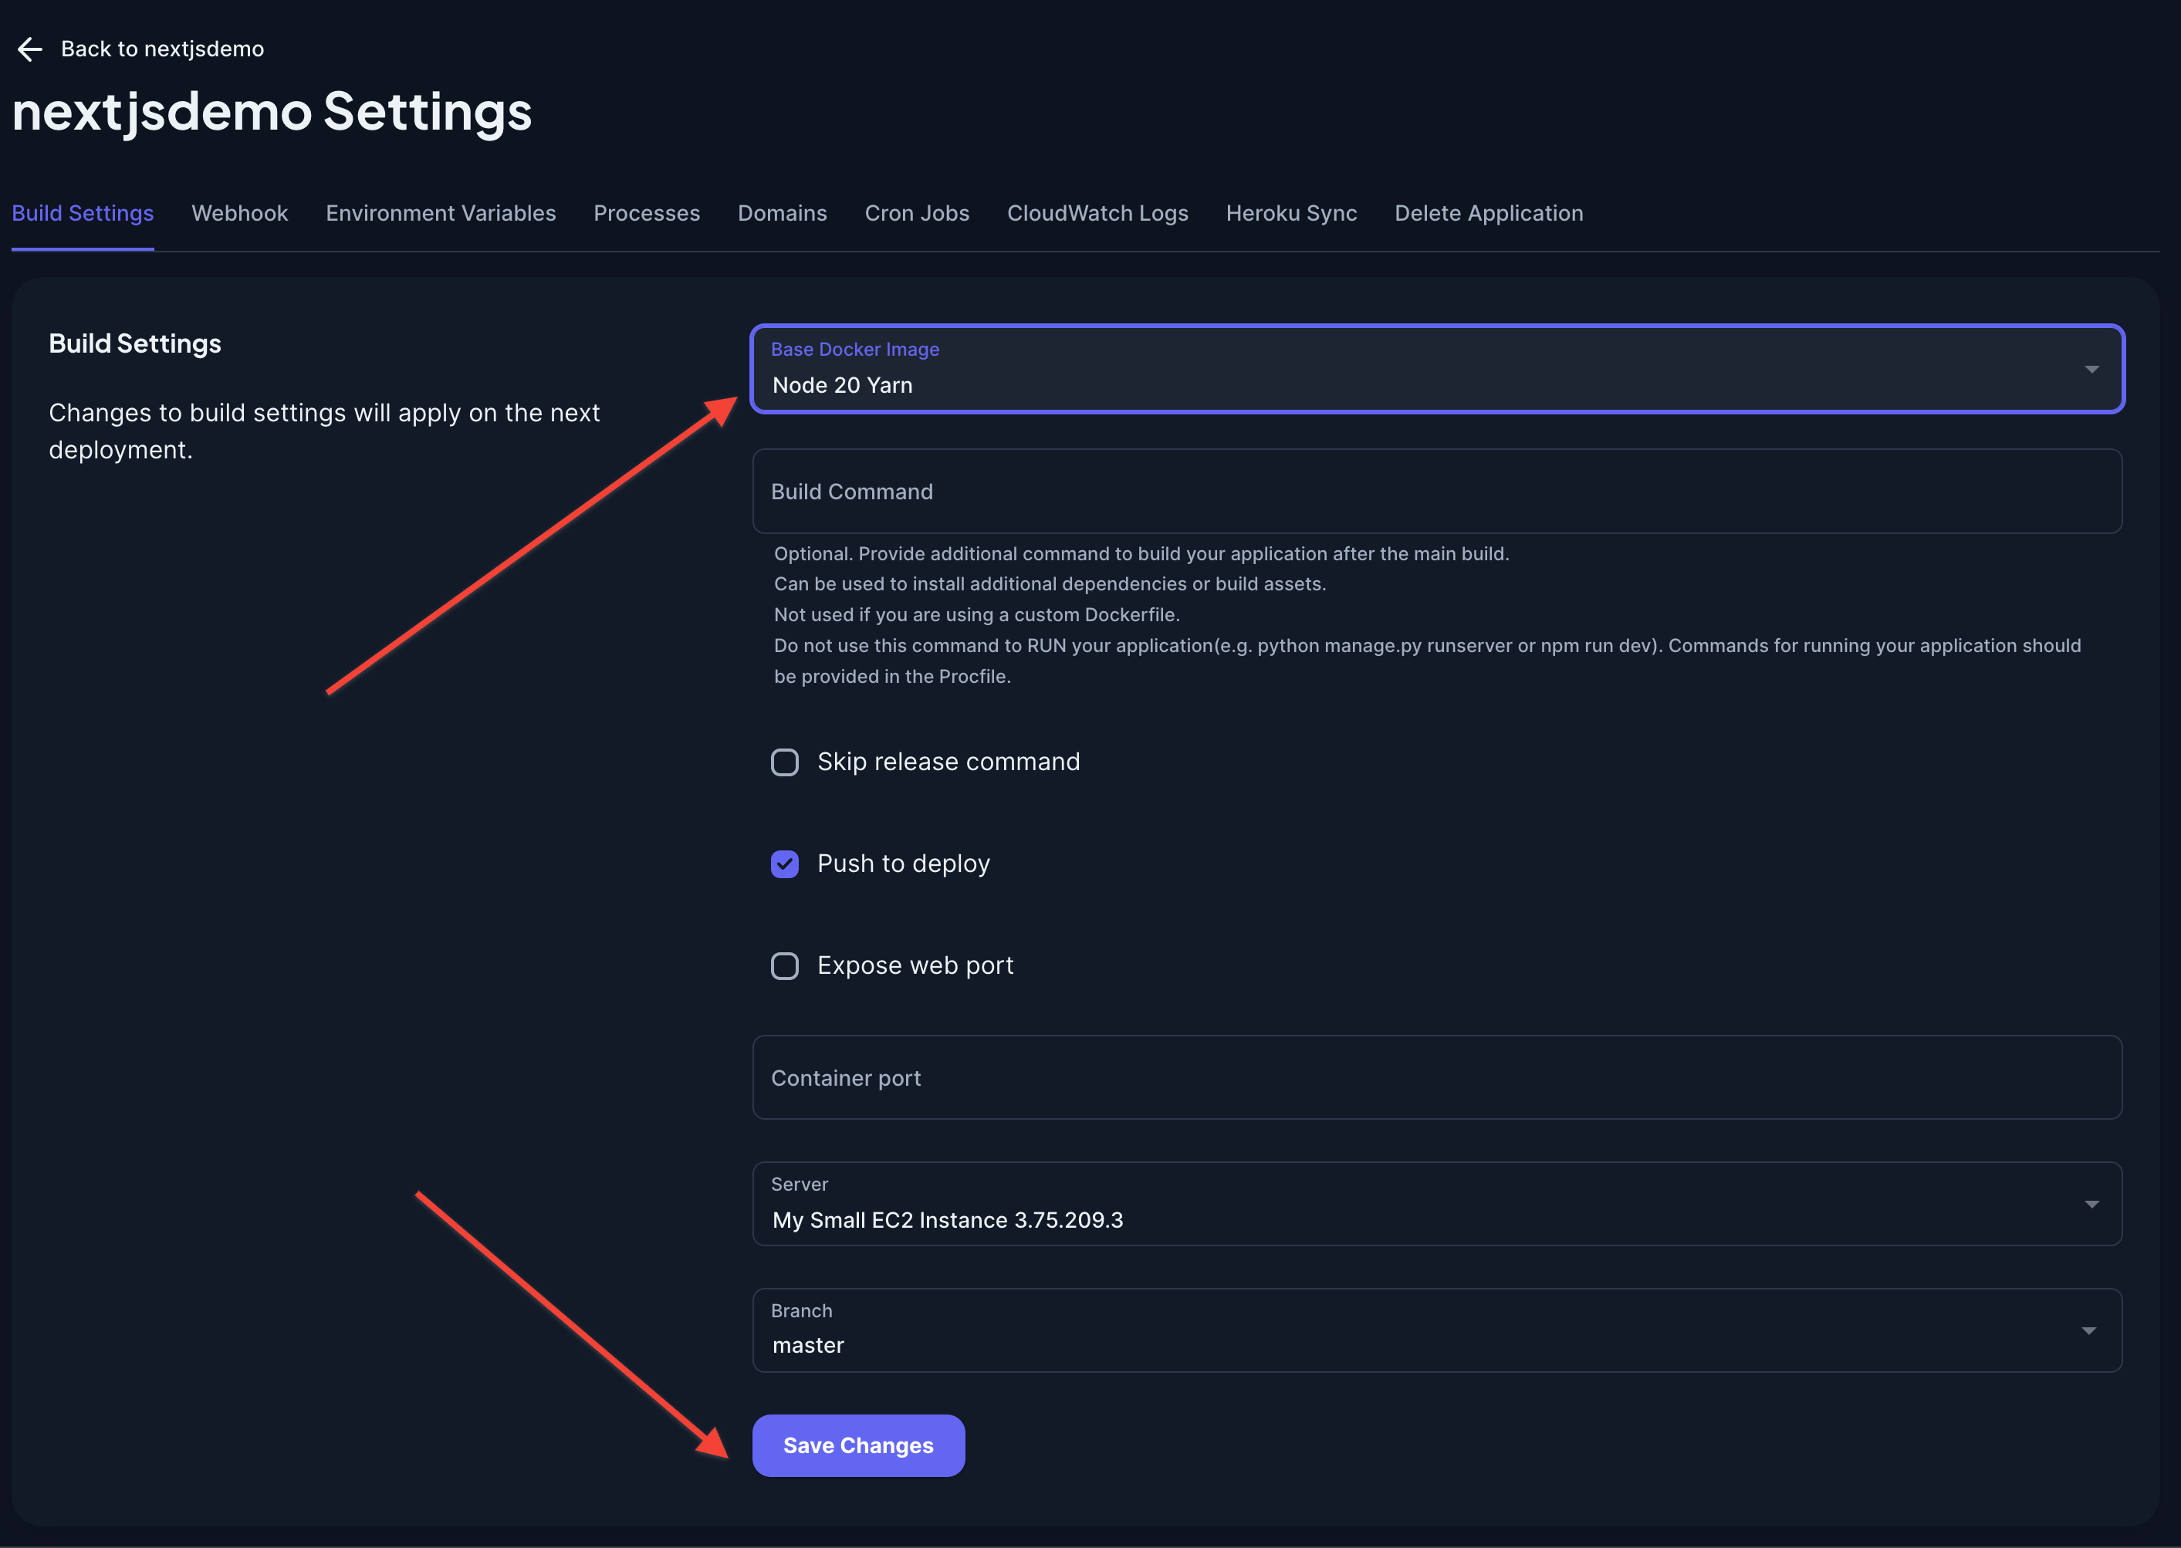Screen dimensions: 2181x1548
Task: Click the 'Changes to build settings' description text
Action: [x=324, y=431]
